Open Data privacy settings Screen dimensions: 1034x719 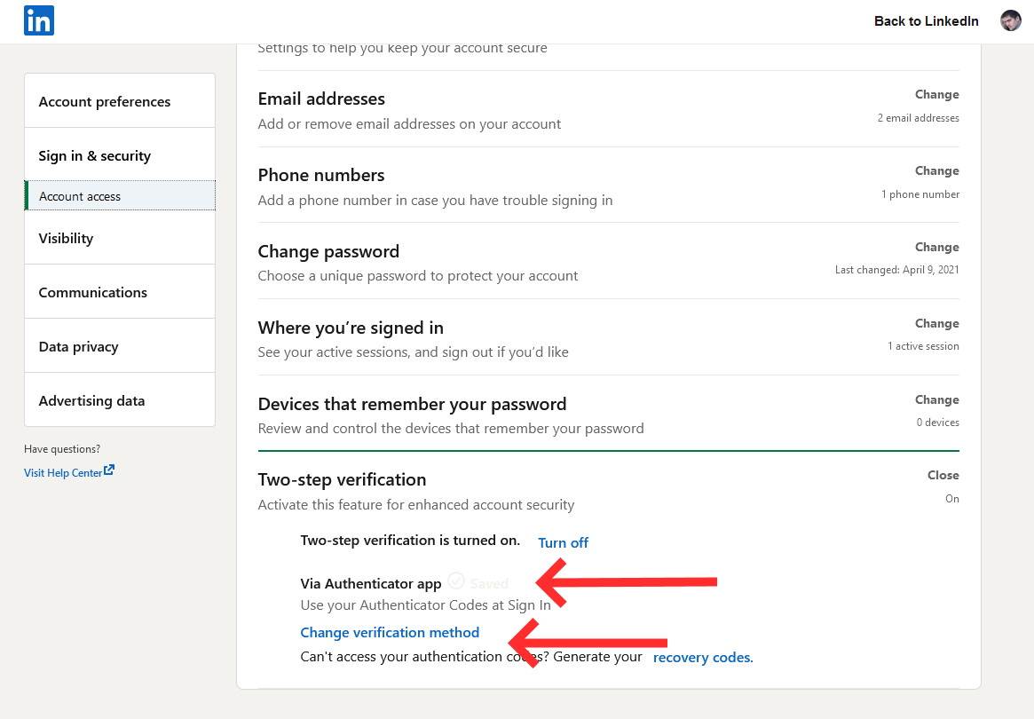(78, 346)
